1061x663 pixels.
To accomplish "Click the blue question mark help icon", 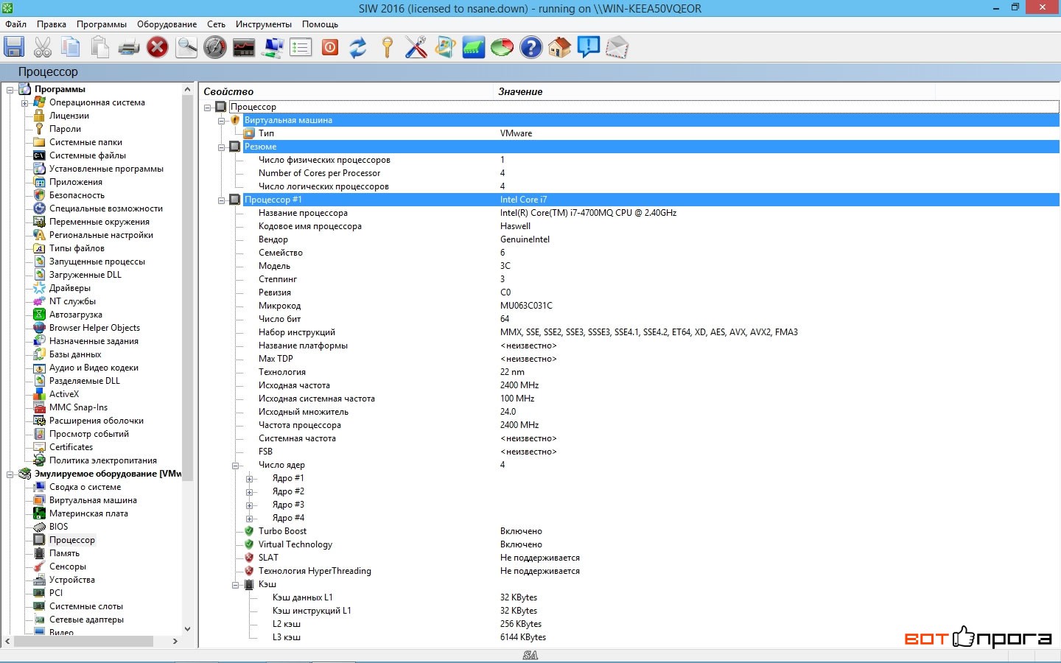I will pyautogui.click(x=530, y=47).
